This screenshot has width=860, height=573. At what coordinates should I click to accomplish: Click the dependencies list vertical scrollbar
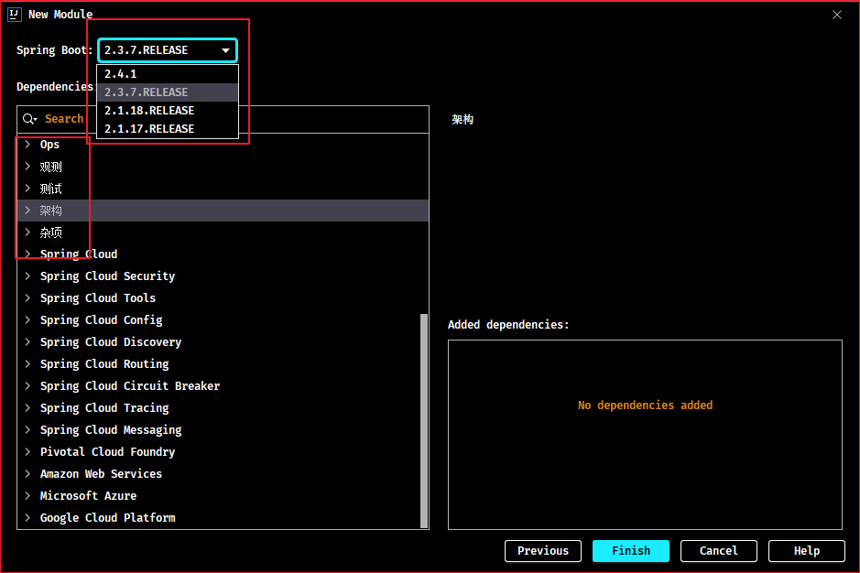423,420
